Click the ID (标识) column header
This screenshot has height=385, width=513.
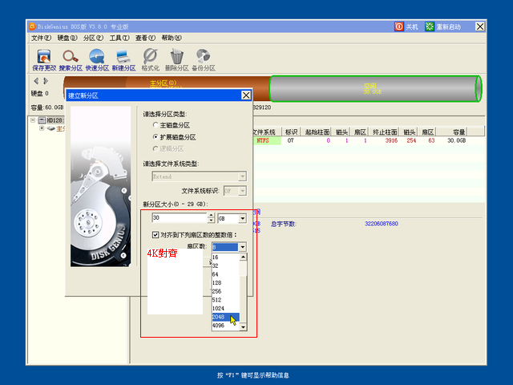pos(291,132)
